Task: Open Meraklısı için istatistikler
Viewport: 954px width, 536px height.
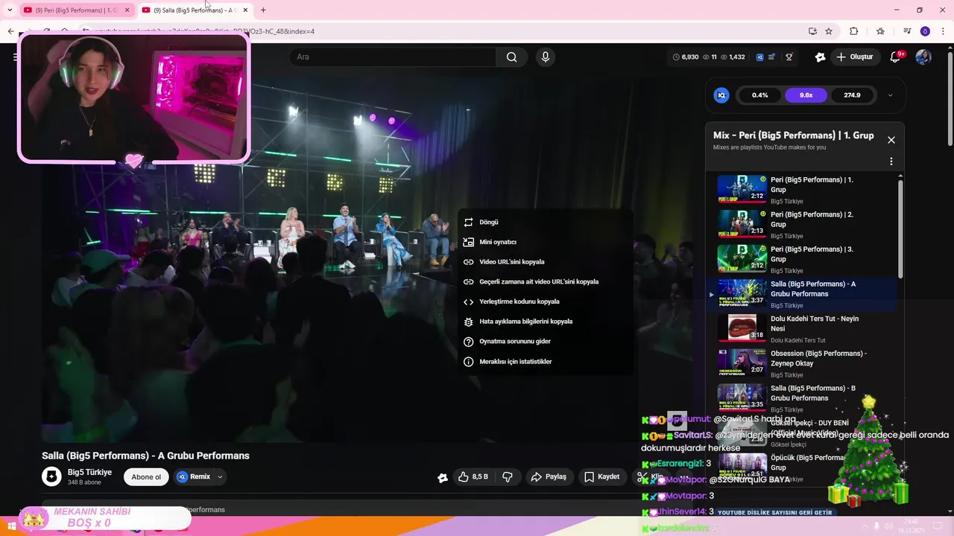Action: [x=545, y=361]
